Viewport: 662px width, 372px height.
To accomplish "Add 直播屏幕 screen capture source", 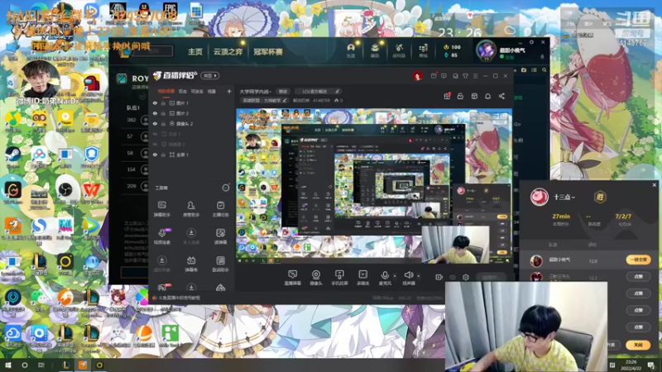I will [293, 278].
